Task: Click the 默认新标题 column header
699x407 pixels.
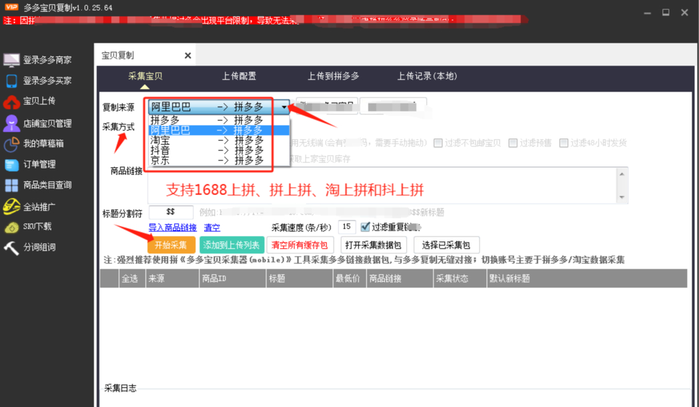Action: pyautogui.click(x=587, y=278)
